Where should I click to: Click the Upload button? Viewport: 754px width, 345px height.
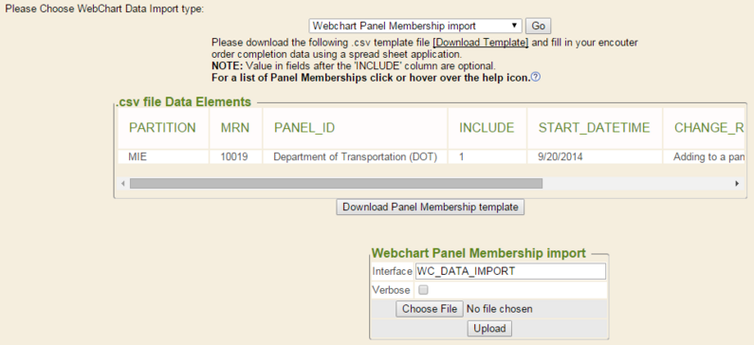[x=489, y=329]
